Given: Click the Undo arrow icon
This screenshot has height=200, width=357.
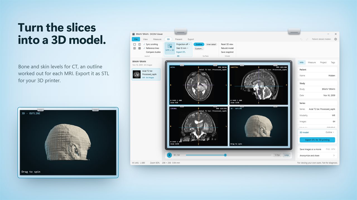Looking at the screenshot, I should [301, 39].
